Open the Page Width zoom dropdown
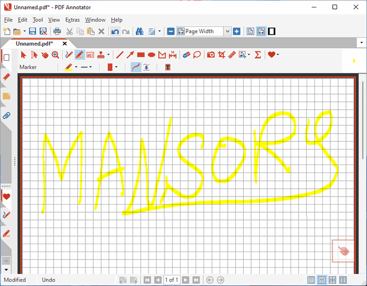Image resolution: width=367 pixels, height=286 pixels. pos(227,31)
